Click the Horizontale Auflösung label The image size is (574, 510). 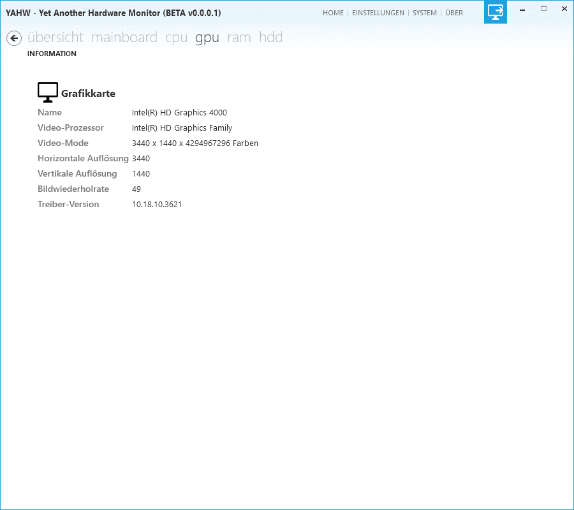pos(83,158)
